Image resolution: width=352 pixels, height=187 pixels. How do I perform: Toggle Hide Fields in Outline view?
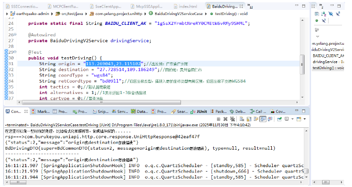pyautogui.click(x=331, y=14)
